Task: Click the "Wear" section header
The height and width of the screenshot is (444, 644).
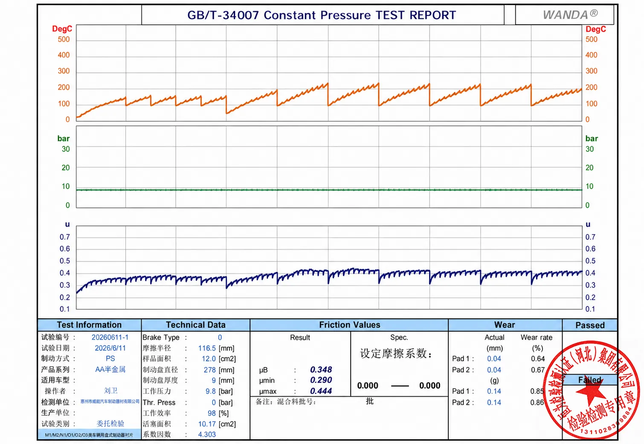Action: point(505,325)
